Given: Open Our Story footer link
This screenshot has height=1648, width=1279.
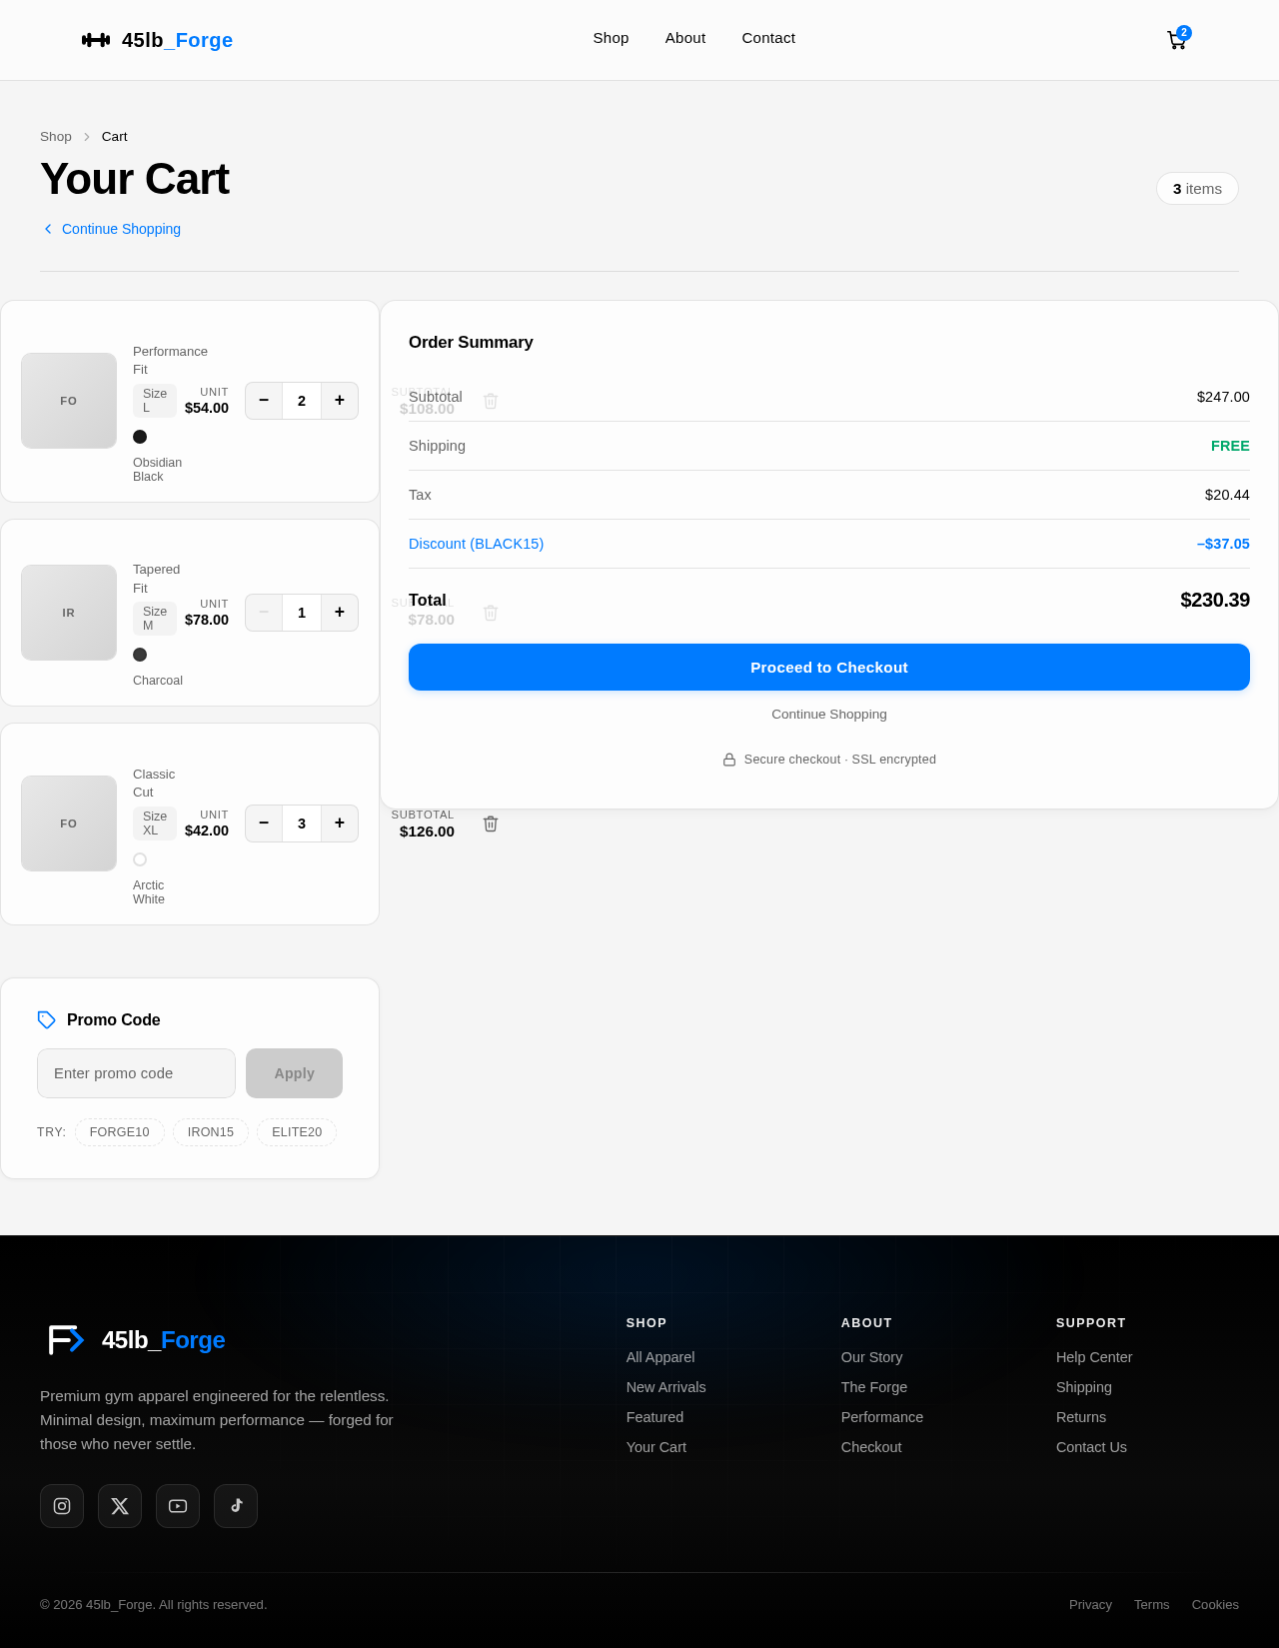Looking at the screenshot, I should point(872,1357).
